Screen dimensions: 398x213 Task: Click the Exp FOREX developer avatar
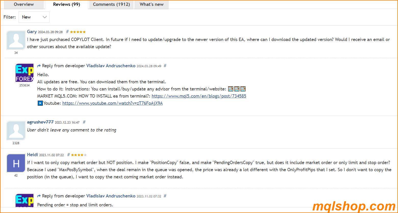(24, 73)
